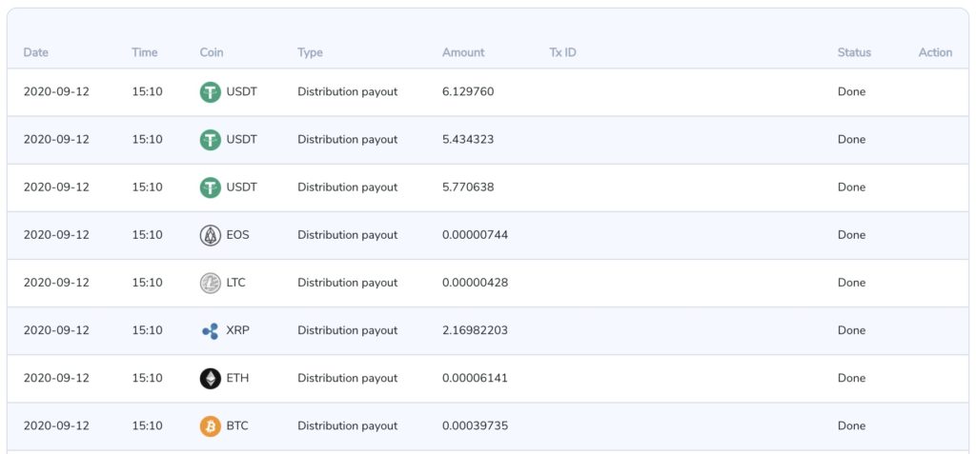Click the Tx ID column header
The image size is (976, 454).
pyautogui.click(x=562, y=52)
